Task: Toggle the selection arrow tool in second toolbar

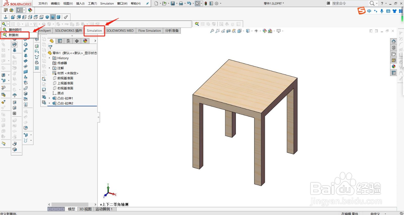Action: (18, 10)
